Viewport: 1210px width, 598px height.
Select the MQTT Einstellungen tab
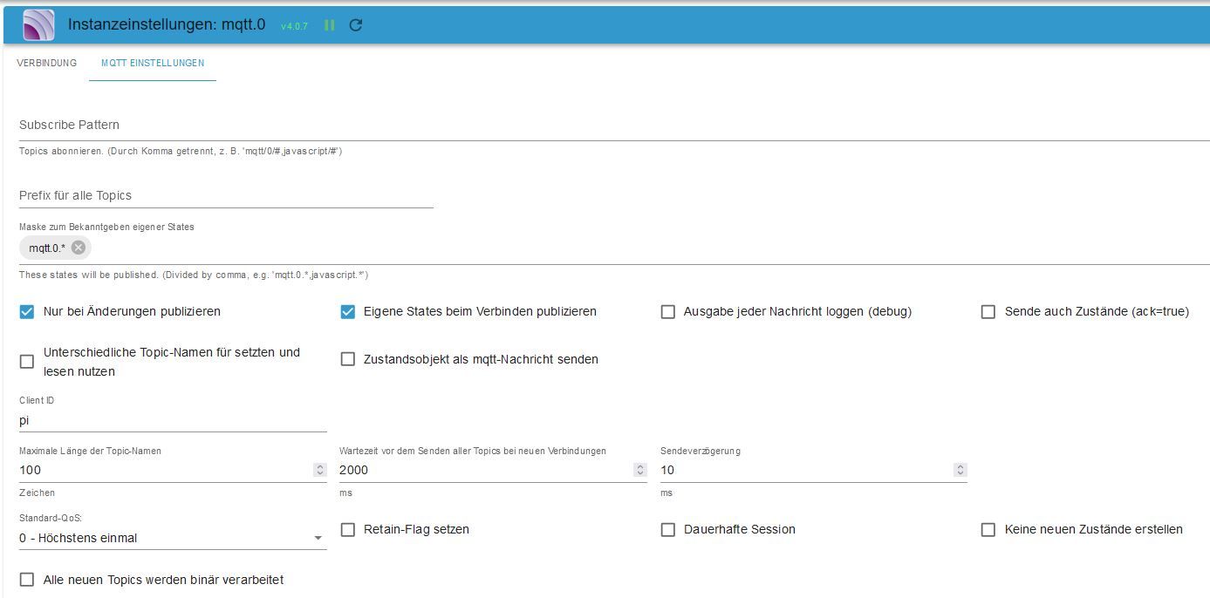pos(153,63)
